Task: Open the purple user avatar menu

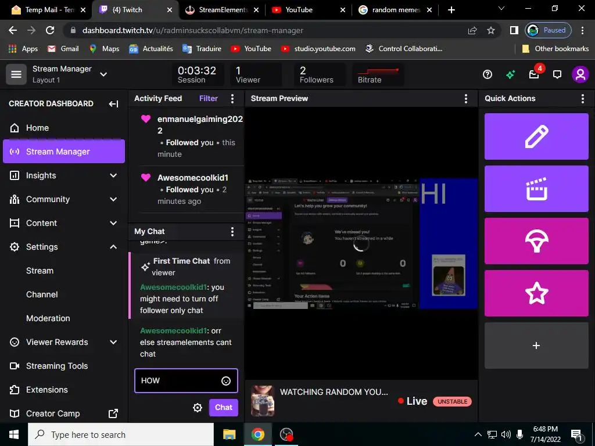Action: (580, 74)
